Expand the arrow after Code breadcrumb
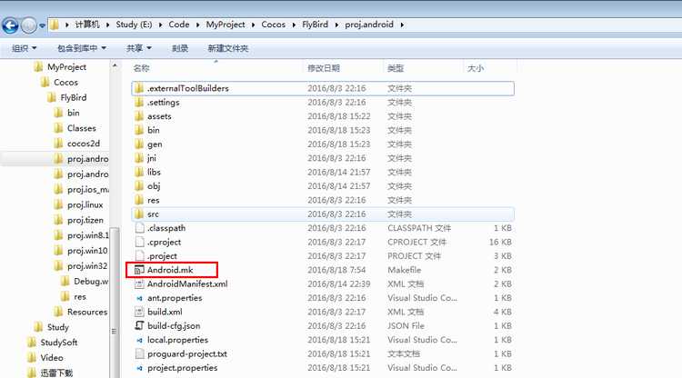The width and height of the screenshot is (682, 378). tap(197, 25)
